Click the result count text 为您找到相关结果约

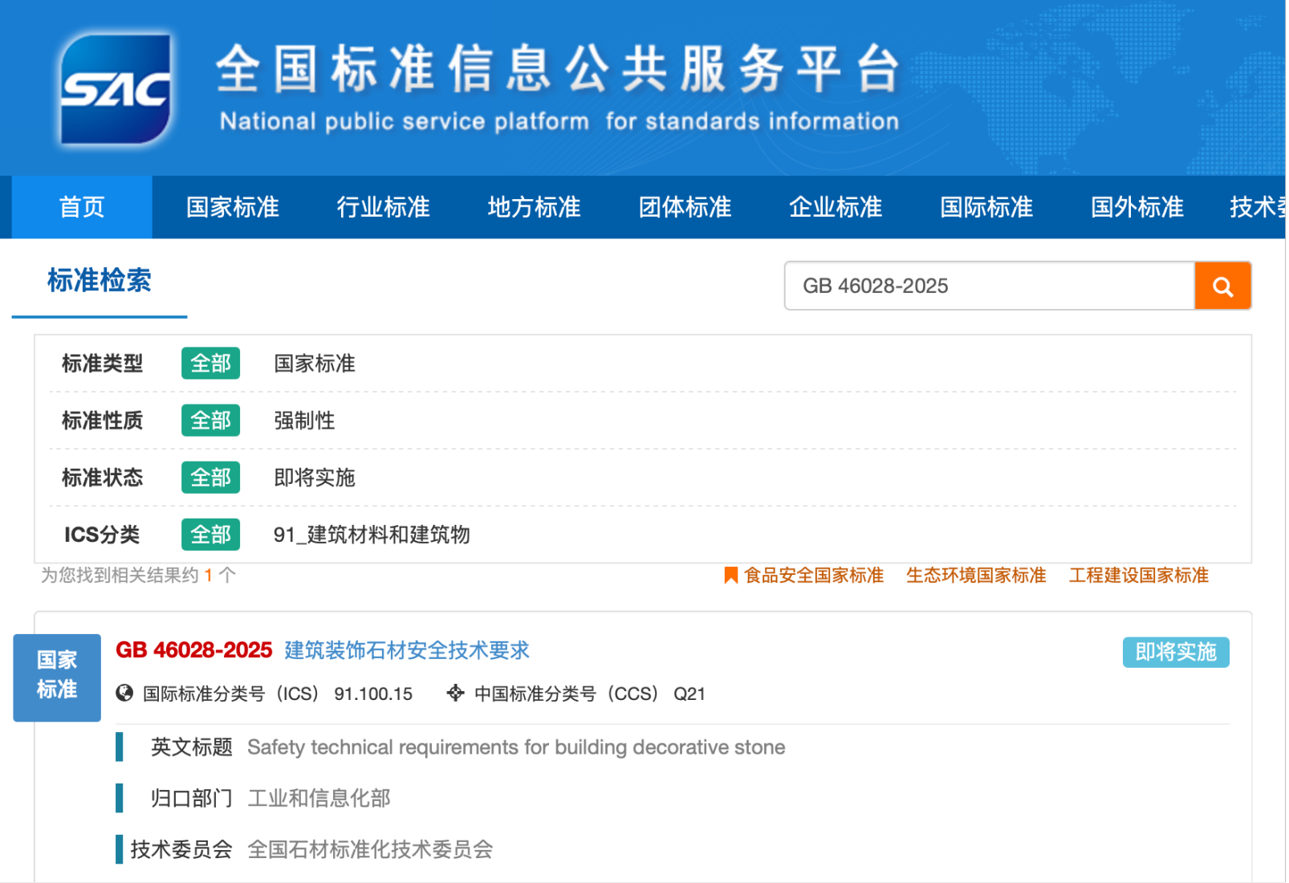click(120, 576)
